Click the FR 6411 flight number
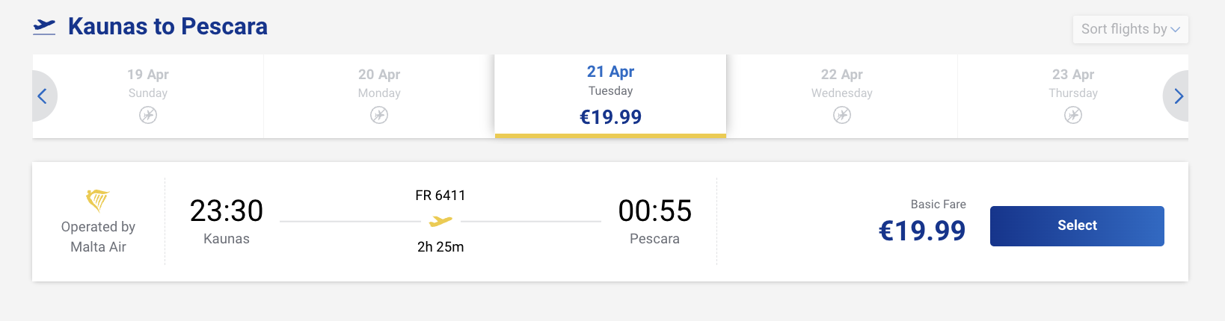 [440, 196]
